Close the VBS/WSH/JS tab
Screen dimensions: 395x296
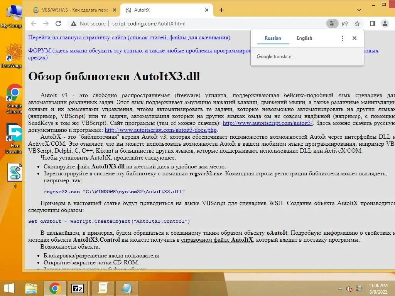coord(114,10)
